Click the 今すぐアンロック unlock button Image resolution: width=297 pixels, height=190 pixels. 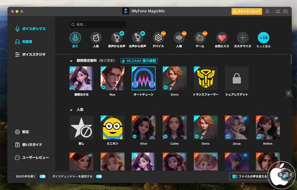[x=247, y=11]
